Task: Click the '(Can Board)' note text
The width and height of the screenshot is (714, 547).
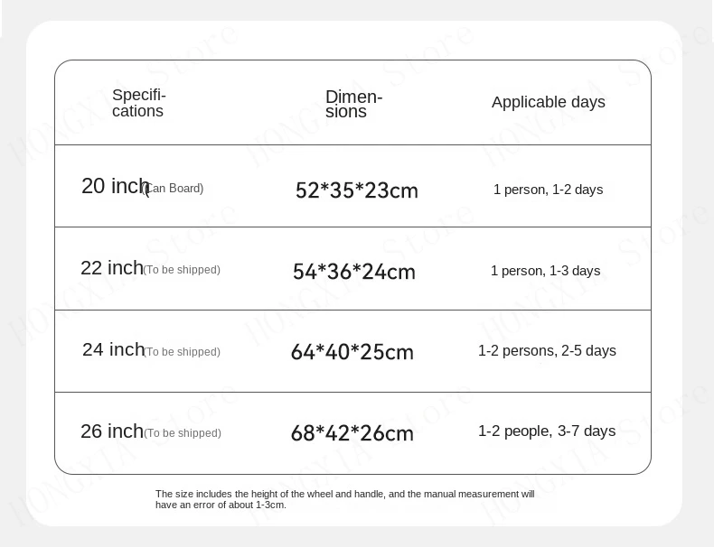Action: tap(176, 189)
